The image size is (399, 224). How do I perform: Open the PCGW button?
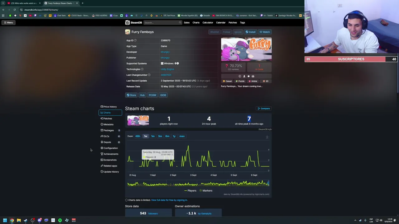(x=152, y=95)
